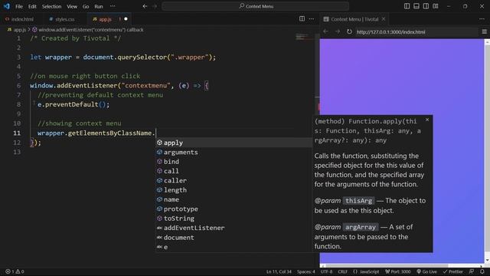490x276 pixels.
Task: Select the toString suggestion
Action: tap(234, 219)
